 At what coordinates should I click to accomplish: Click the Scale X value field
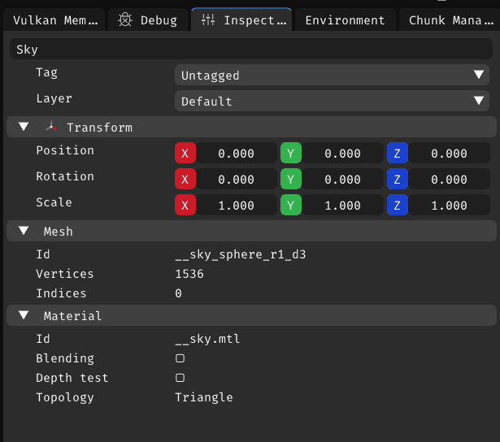click(237, 205)
